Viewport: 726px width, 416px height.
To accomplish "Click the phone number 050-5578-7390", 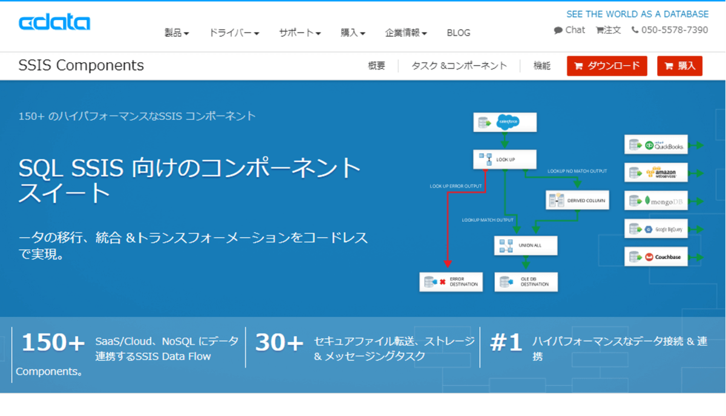I will coord(675,30).
